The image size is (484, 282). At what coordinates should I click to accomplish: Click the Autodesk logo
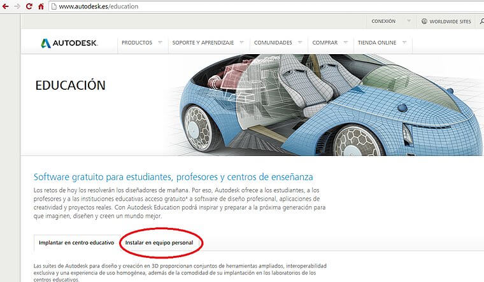point(69,43)
